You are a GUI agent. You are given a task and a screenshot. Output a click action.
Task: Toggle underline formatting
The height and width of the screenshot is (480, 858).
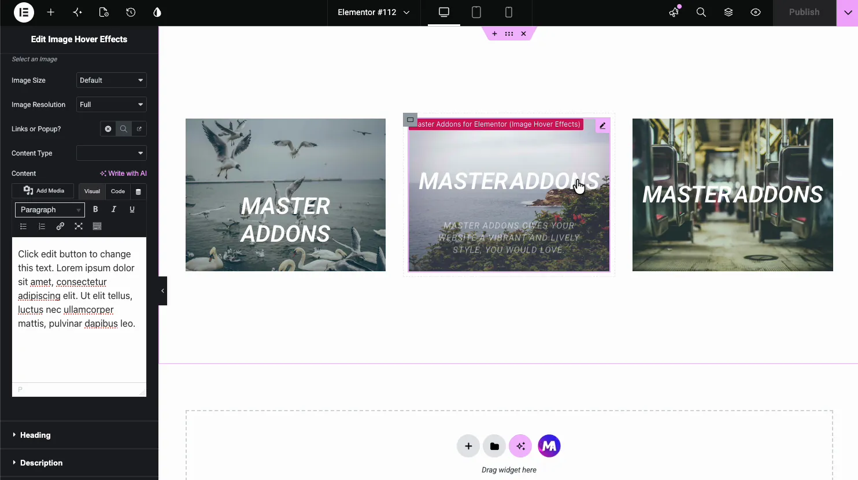pos(132,209)
